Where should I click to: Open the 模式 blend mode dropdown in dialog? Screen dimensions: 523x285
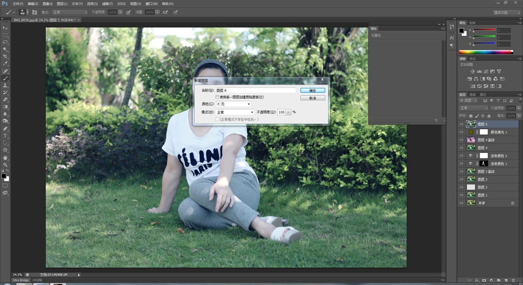pyautogui.click(x=235, y=112)
